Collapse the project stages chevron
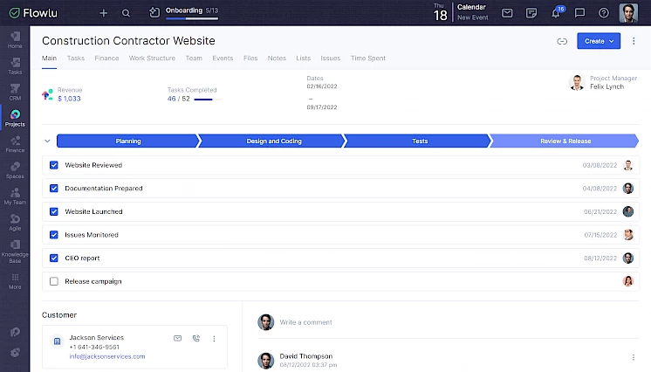651x372 pixels. [47, 141]
